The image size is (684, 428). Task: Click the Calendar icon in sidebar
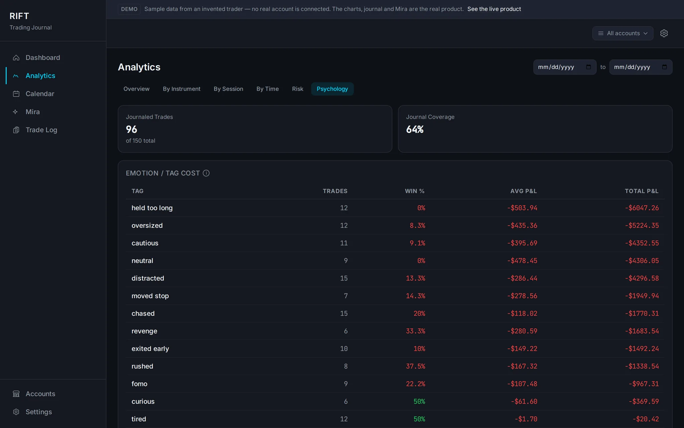point(16,94)
